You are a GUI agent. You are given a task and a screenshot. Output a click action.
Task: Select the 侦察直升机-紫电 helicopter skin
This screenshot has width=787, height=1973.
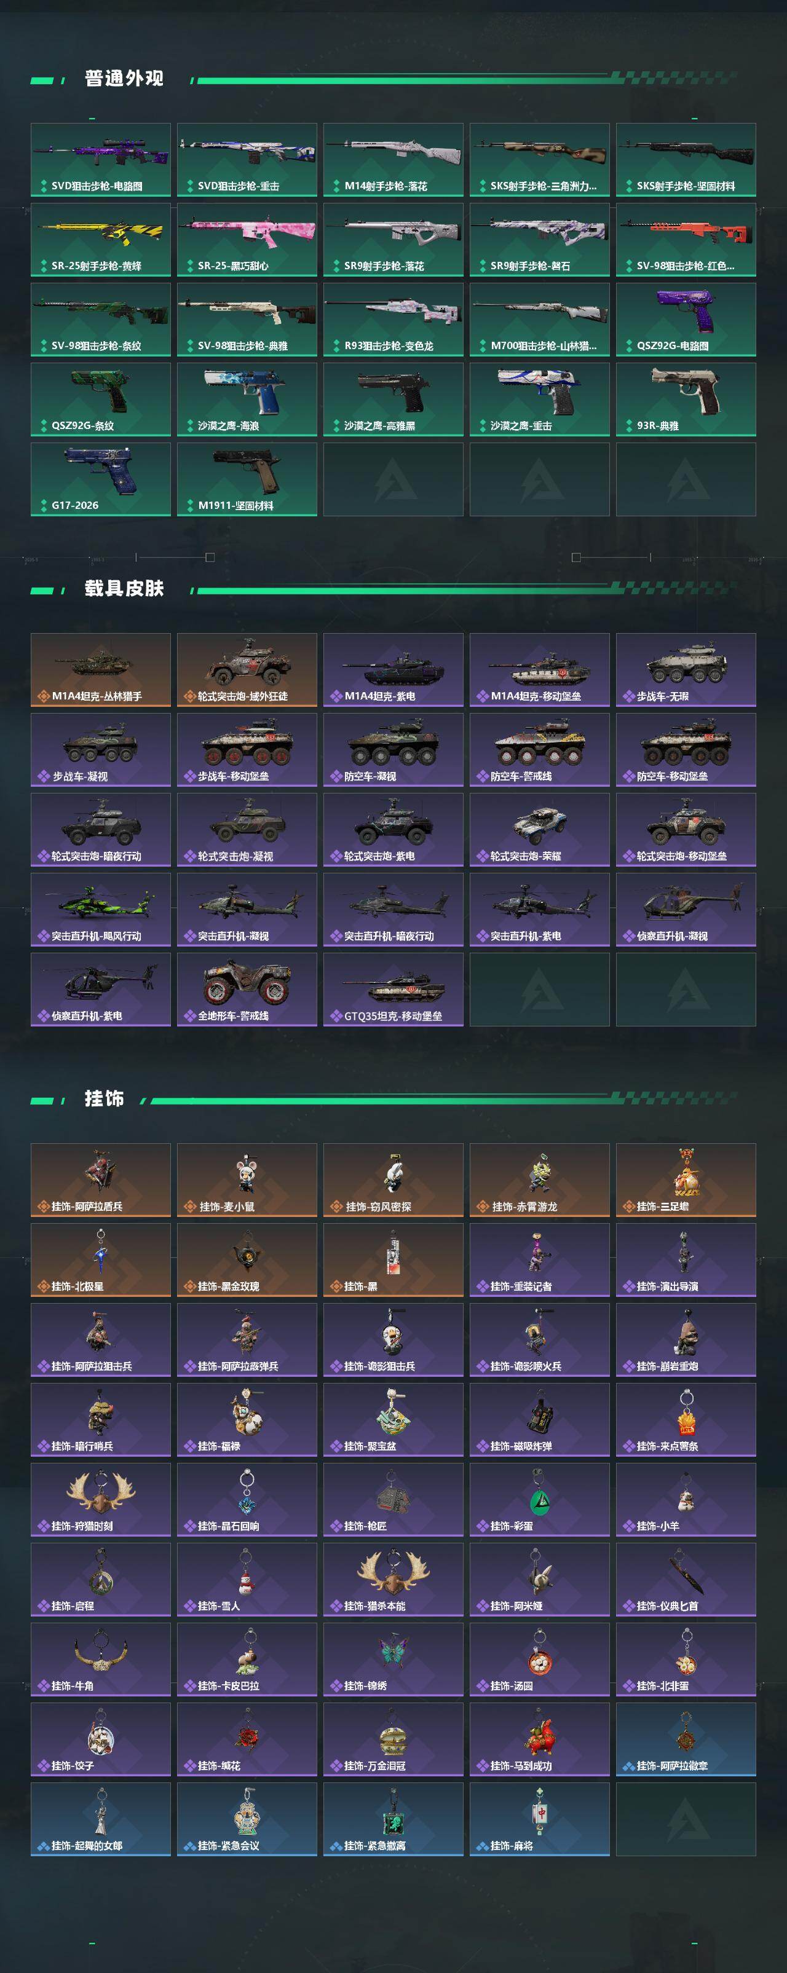tap(100, 989)
